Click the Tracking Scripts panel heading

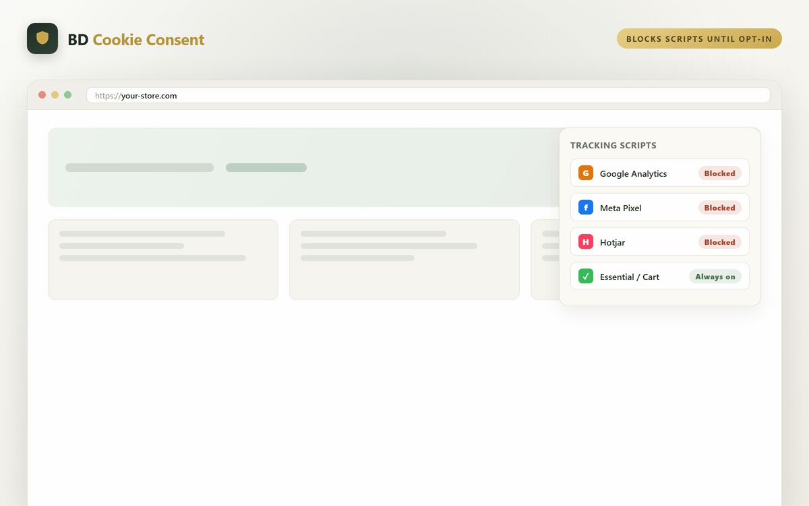(x=613, y=145)
